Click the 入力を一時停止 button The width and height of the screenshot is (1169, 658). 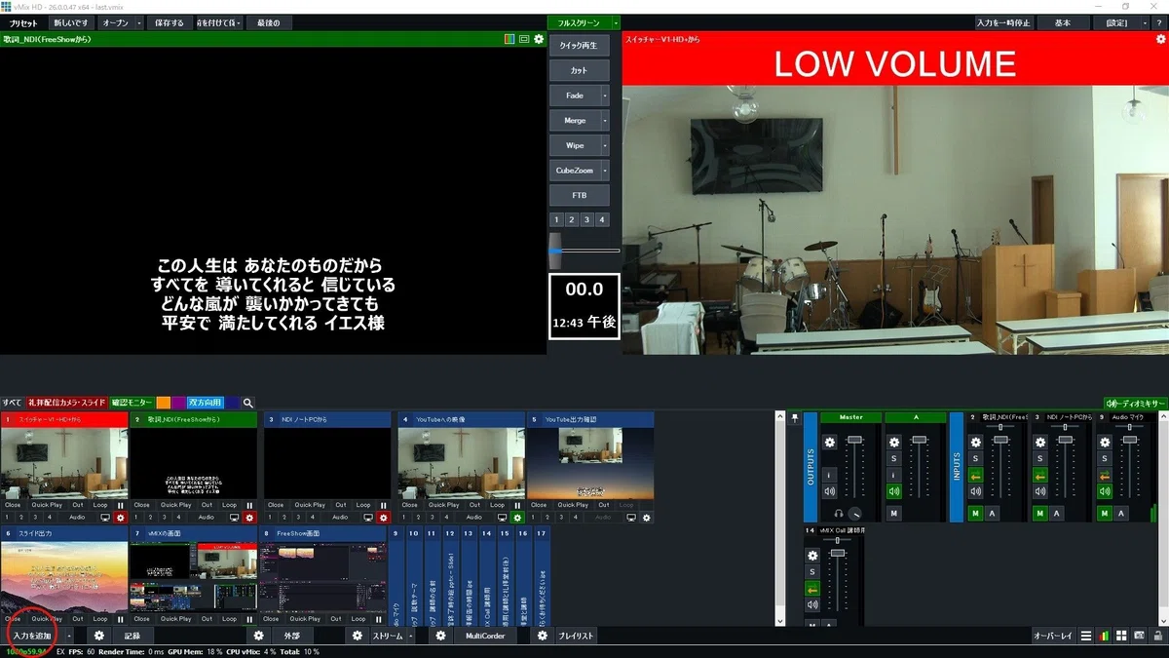click(1004, 22)
